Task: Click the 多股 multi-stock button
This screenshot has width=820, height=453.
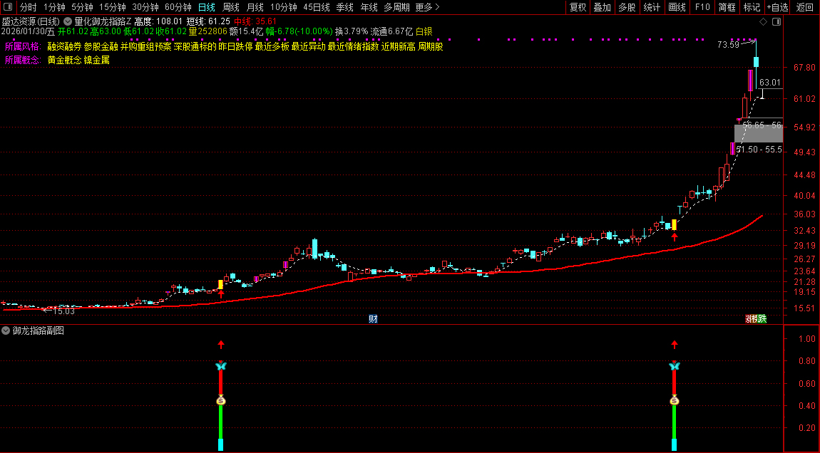Action: tap(627, 7)
